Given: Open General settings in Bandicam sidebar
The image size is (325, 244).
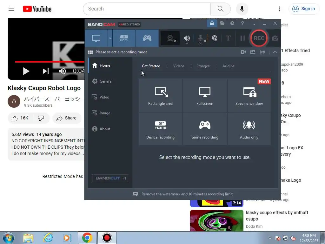Looking at the screenshot, I should [110, 81].
